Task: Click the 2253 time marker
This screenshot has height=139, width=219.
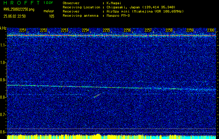Action: click(x=64, y=30)
